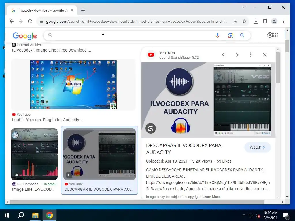295x221 pixels.
Task: Search inside image with Lens button
Action: (150, 128)
